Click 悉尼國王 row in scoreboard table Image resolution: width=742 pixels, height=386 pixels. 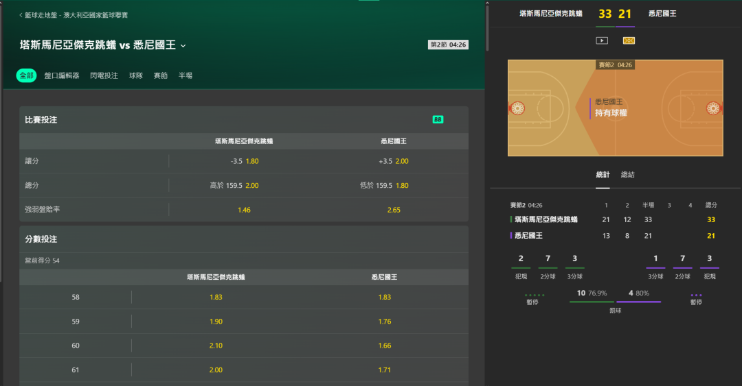click(614, 236)
